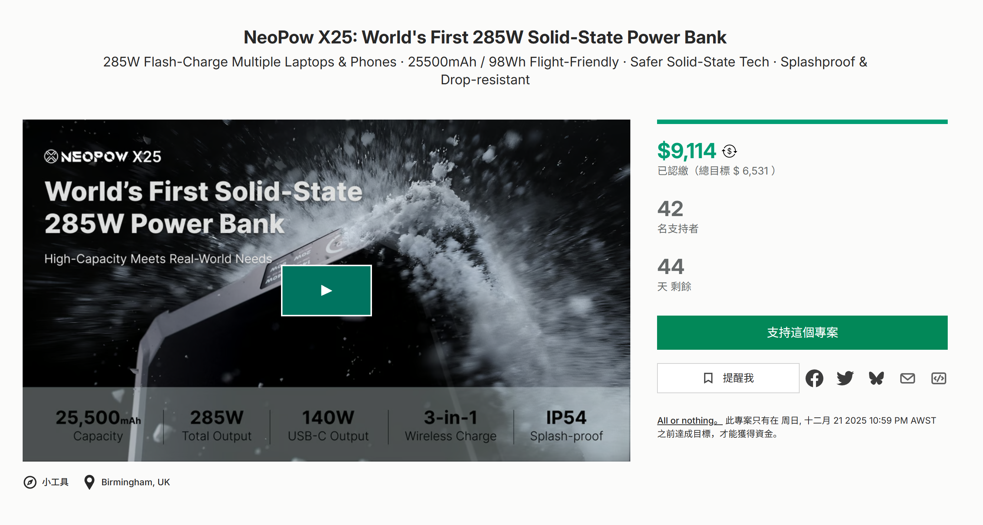Share the project on Facebook

[814, 378]
